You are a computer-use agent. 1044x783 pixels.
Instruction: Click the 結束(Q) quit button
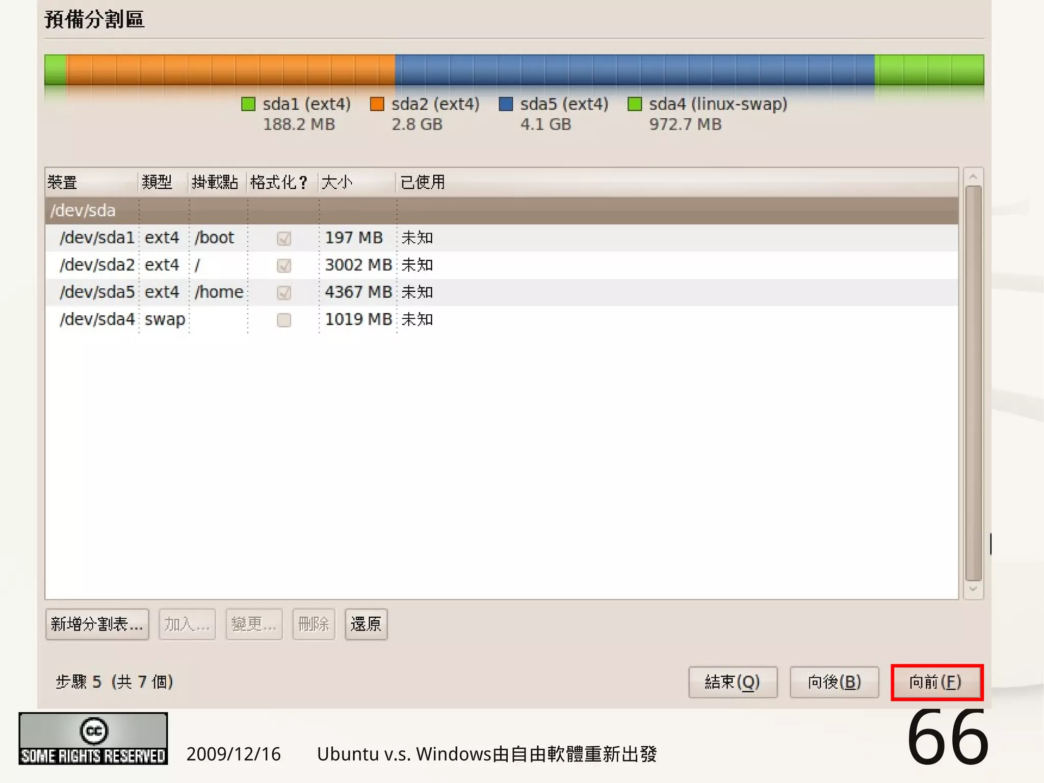tap(733, 682)
